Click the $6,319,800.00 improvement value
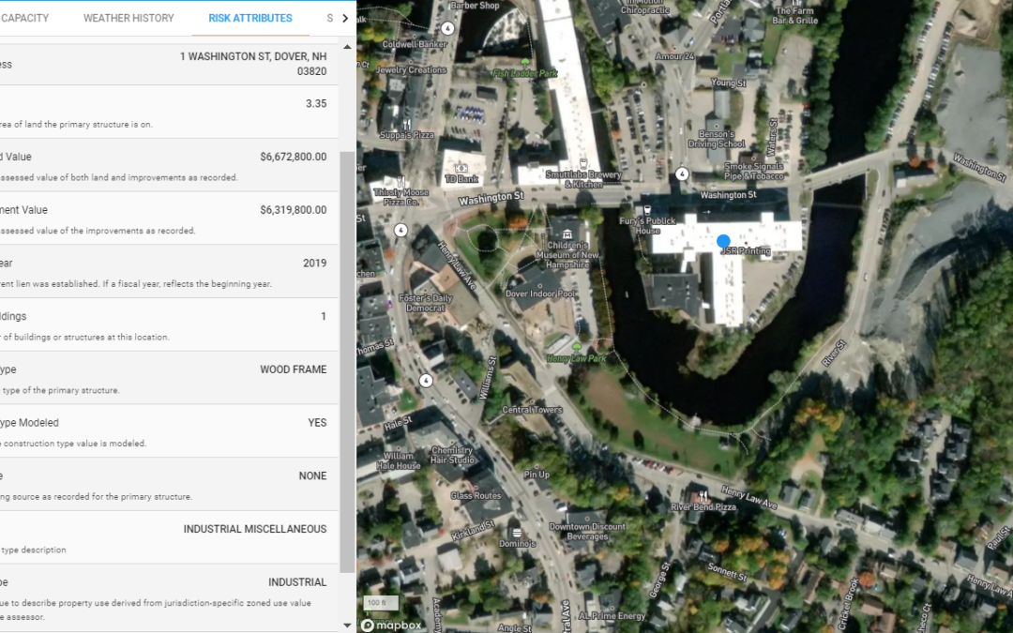The image size is (1013, 633). tap(294, 209)
